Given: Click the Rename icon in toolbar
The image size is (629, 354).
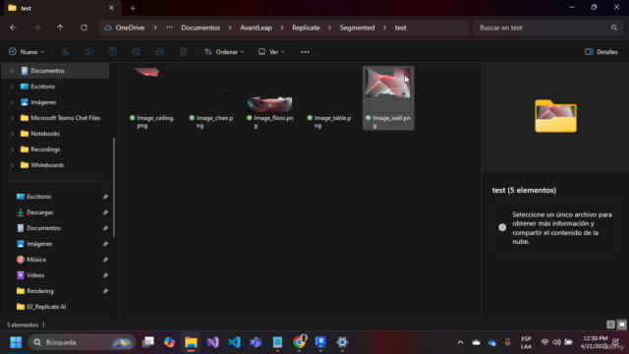Looking at the screenshot, I should tap(136, 52).
